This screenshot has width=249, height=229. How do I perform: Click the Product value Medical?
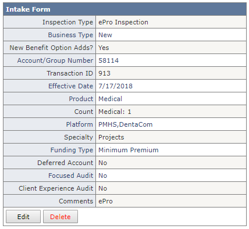(x=110, y=99)
